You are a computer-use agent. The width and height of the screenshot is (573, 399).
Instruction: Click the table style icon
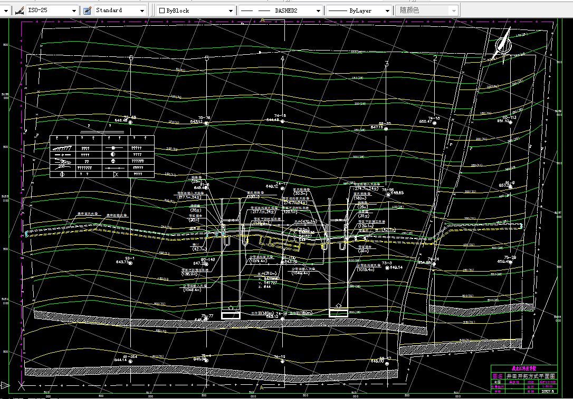87,11
